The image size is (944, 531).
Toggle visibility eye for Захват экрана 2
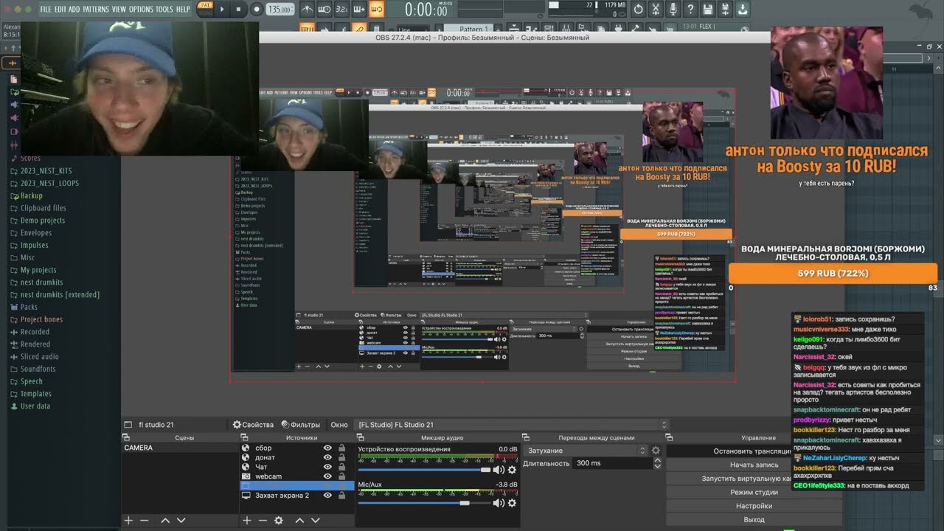click(327, 496)
